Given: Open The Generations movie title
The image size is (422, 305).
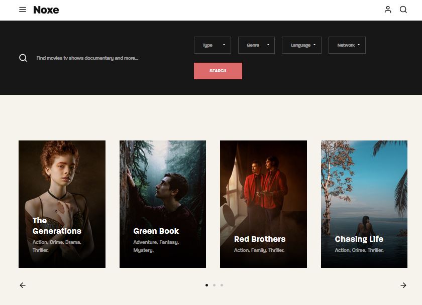Looking at the screenshot, I should click(x=56, y=226).
